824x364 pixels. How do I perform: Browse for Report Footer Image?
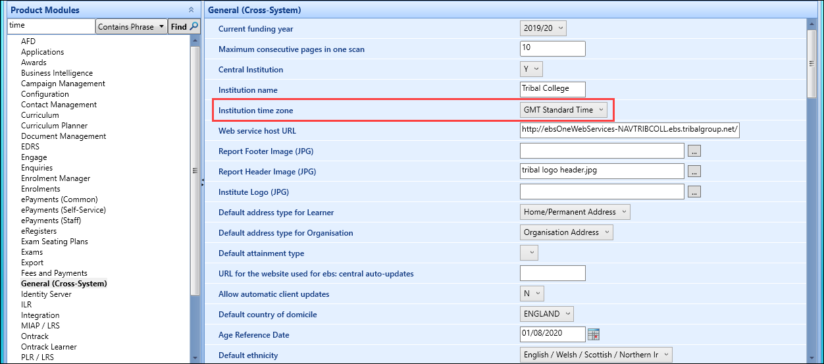coord(694,151)
